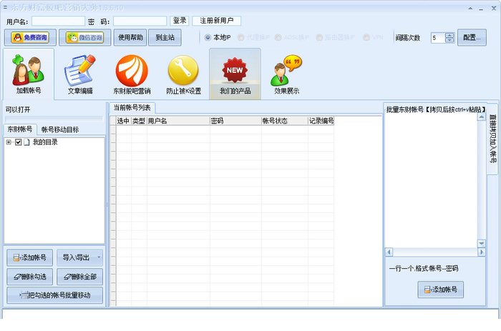Sort by the 用户名 column header
The image size is (501, 331).
tap(178, 121)
